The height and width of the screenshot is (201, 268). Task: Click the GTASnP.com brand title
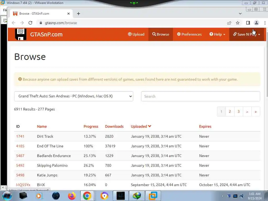tap(46, 34)
